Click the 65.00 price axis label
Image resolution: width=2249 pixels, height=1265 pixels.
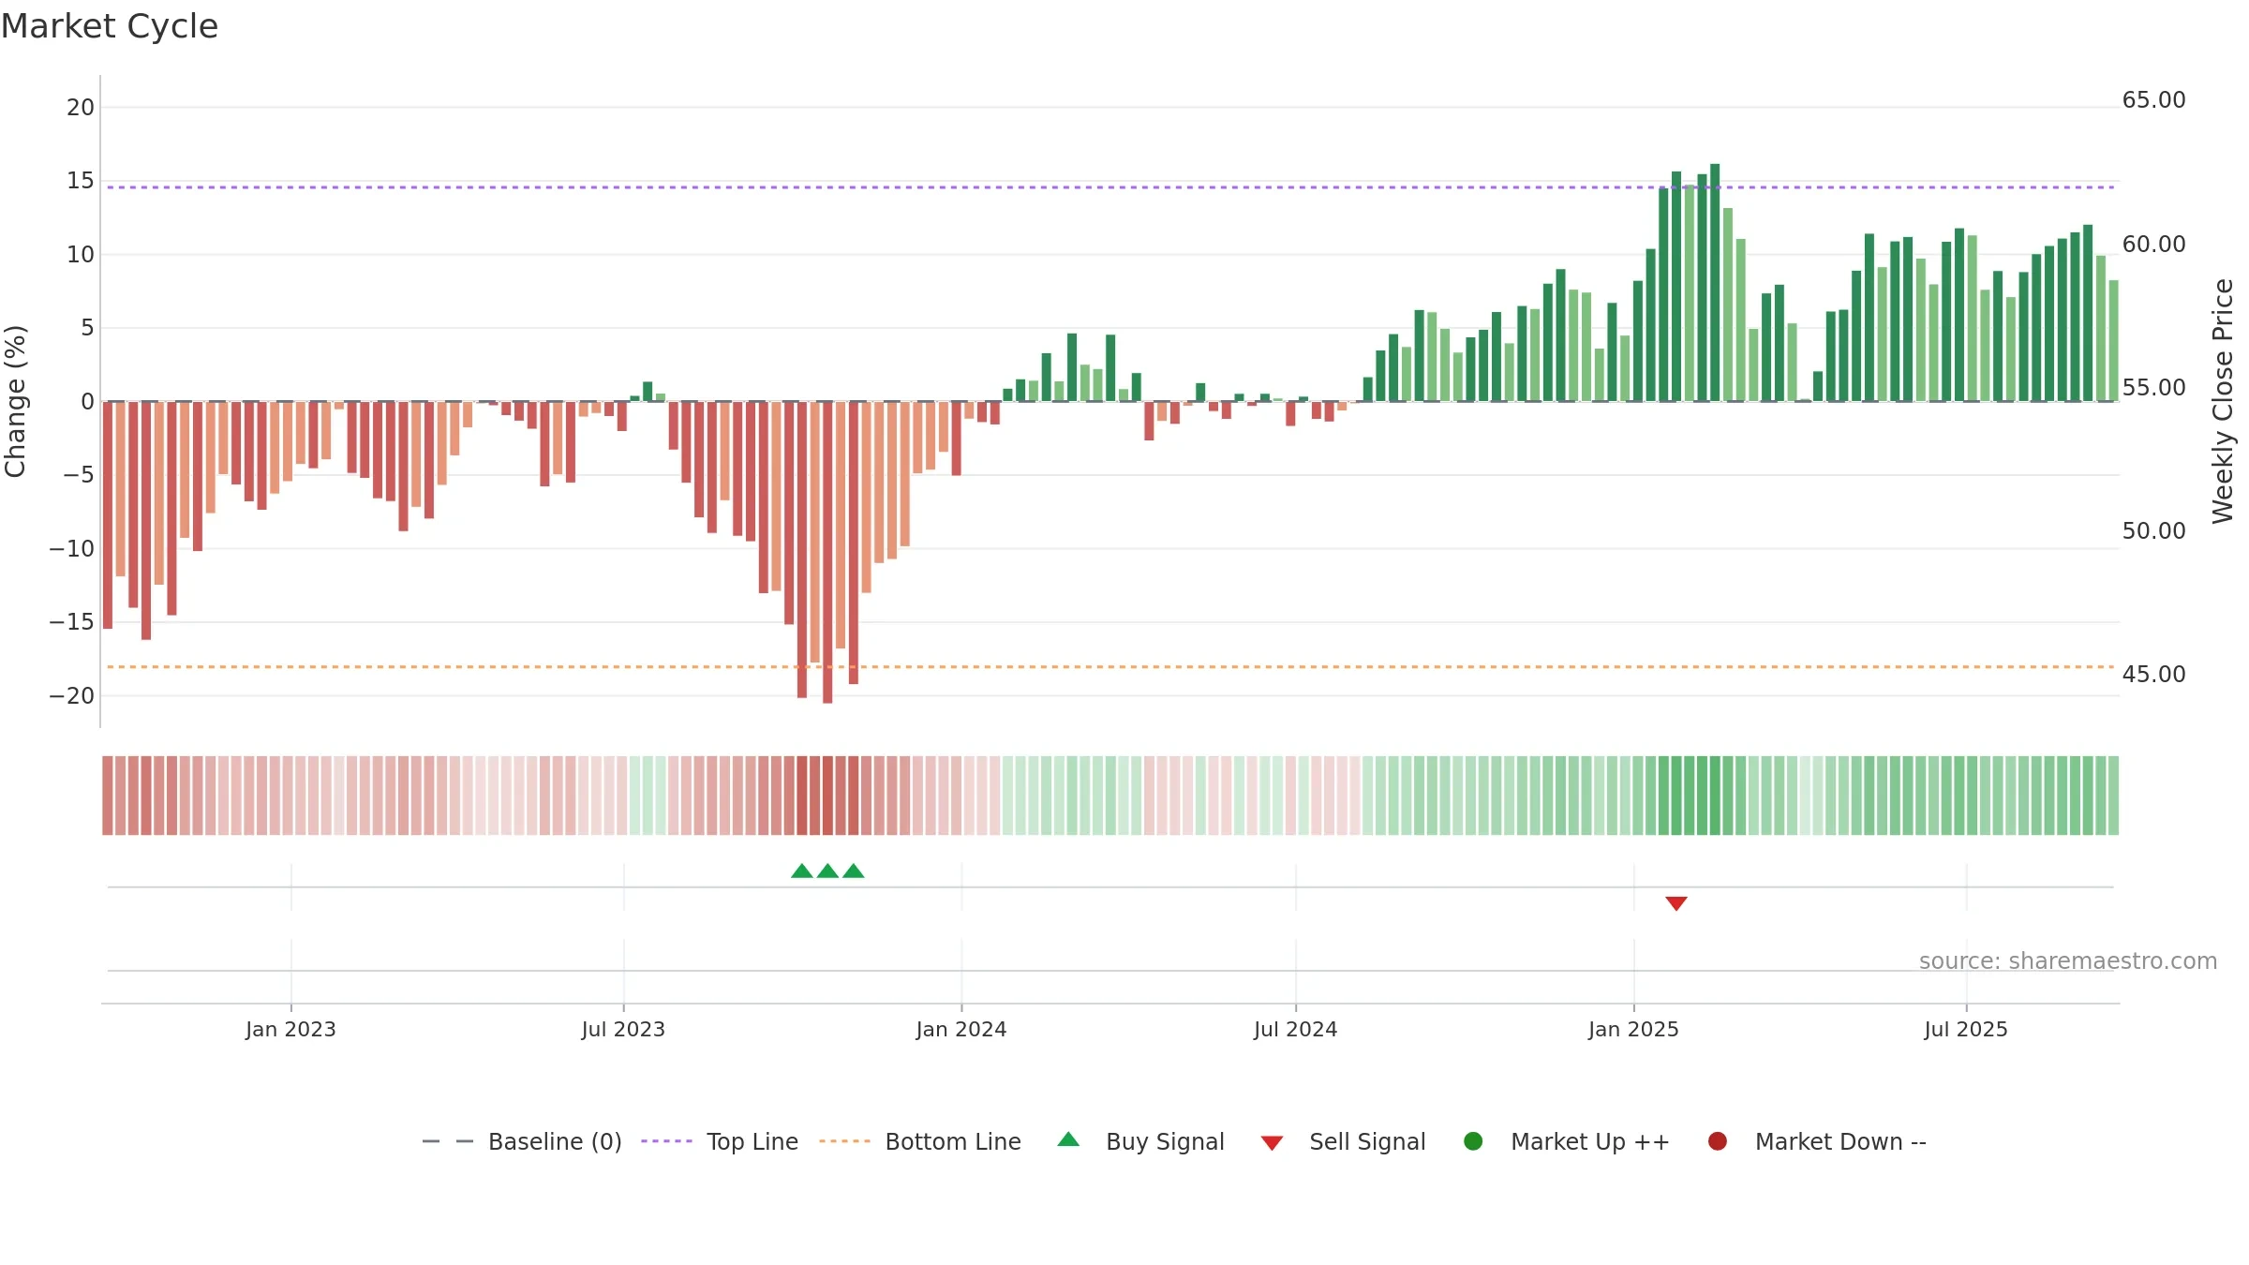2153,100
